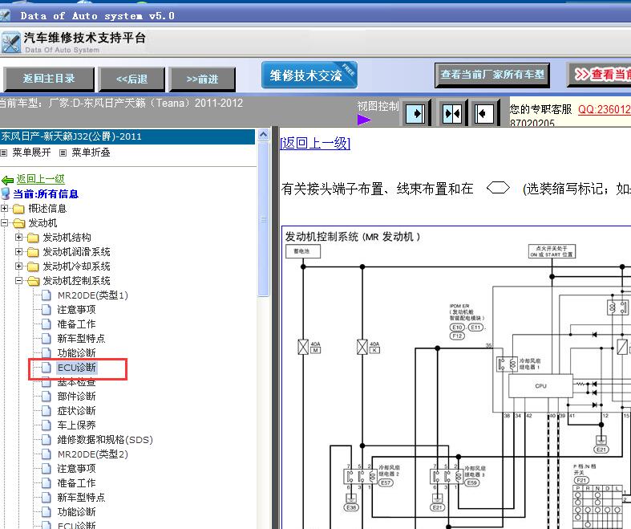Click the 菜单折叠 list icon
Screen dimensions: 631x529
pyautogui.click(x=63, y=153)
